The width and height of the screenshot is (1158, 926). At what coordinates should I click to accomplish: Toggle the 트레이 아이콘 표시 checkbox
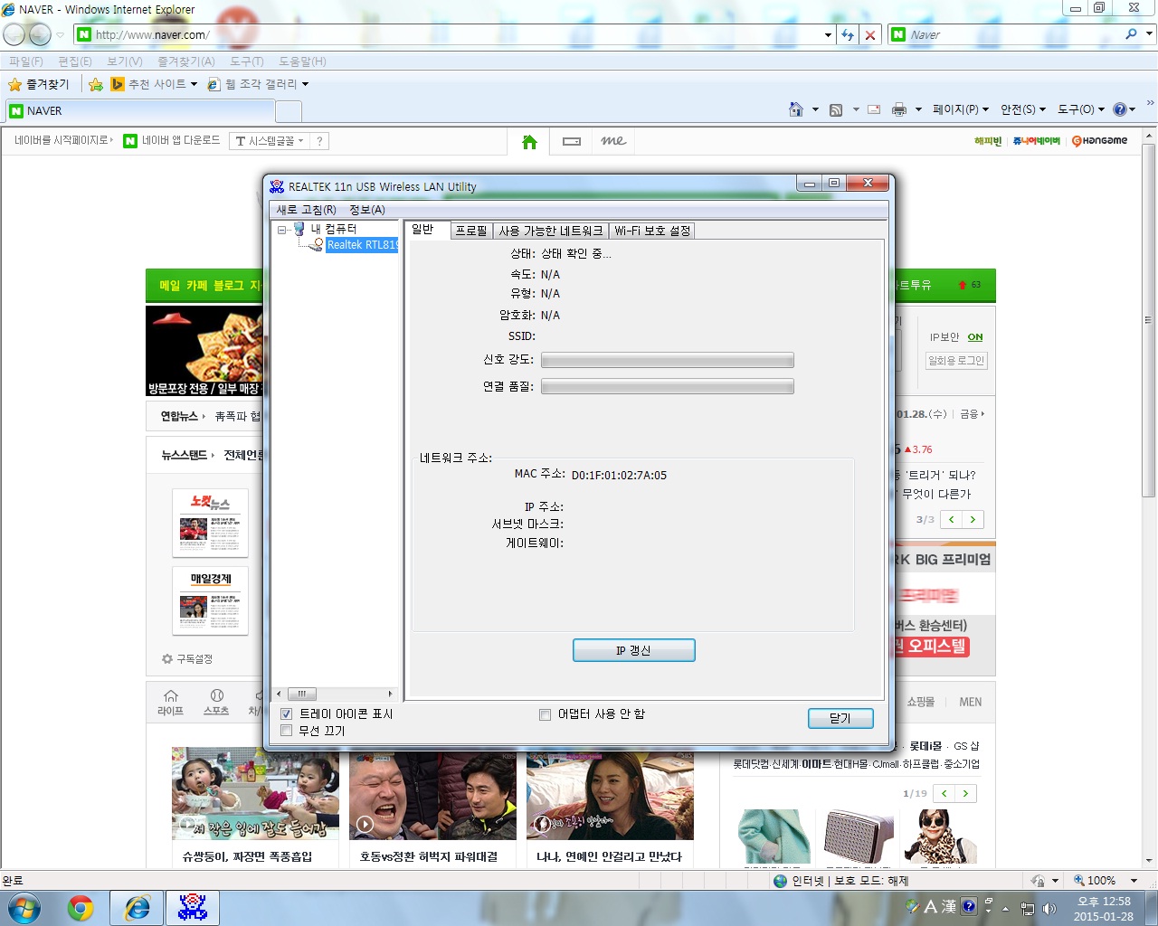286,713
